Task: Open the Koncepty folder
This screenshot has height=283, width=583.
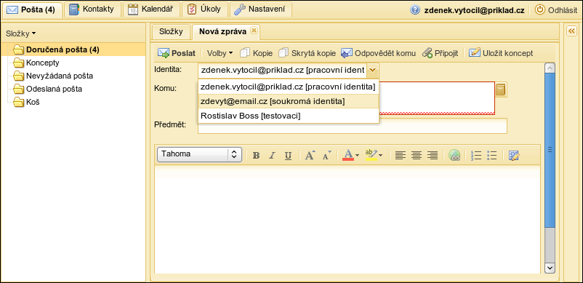Action: tap(42, 63)
